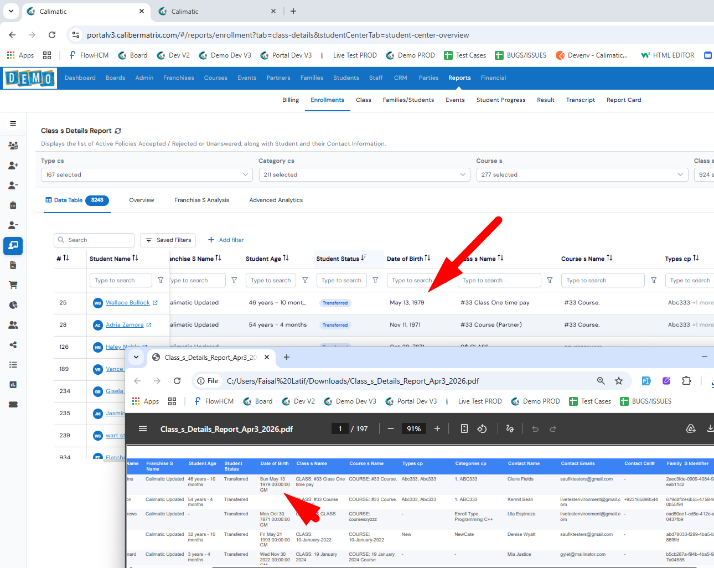Screen dimensions: 714x568
Task: Expand the Type cs dropdown
Action: point(147,175)
